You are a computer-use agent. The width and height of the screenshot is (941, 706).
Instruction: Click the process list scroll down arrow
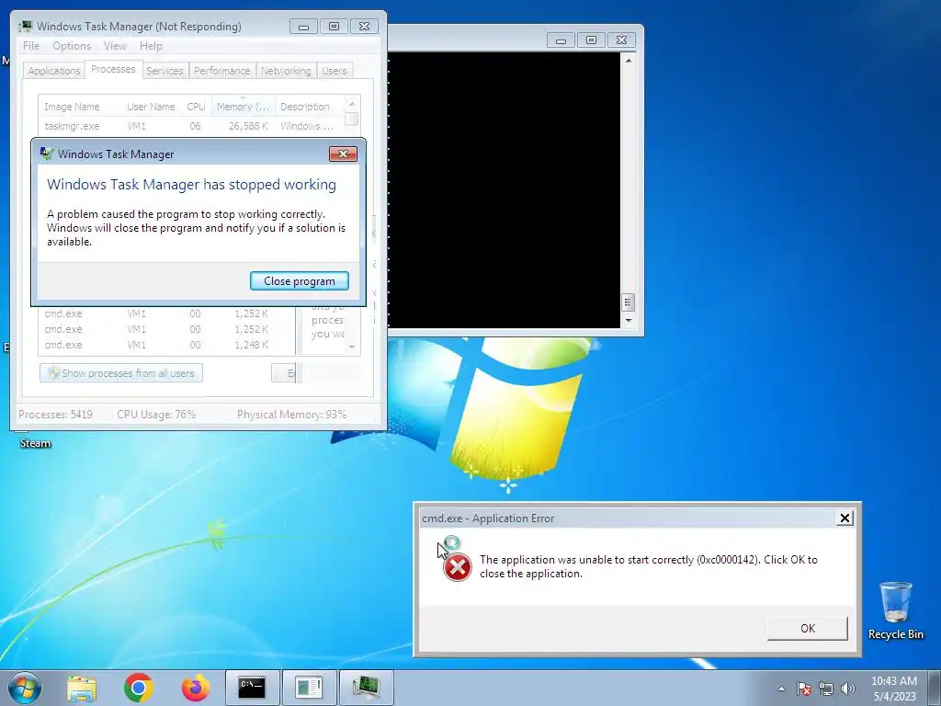click(x=352, y=347)
